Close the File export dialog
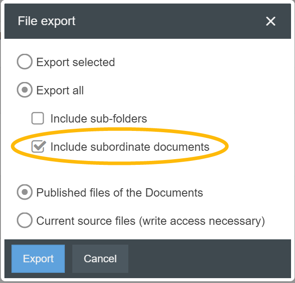This screenshot has width=295, height=283. point(271,21)
